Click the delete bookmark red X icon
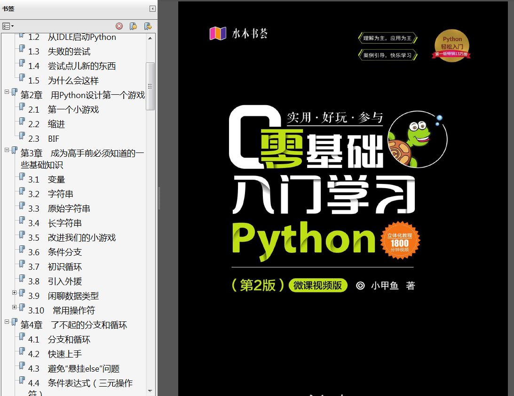This screenshot has width=514, height=396. click(x=119, y=26)
